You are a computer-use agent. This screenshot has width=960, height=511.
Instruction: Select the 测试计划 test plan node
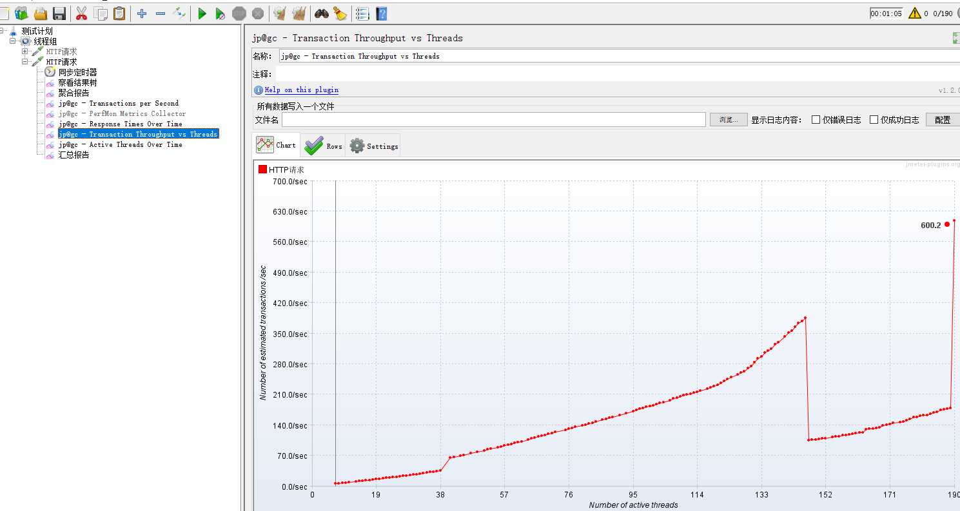[37, 31]
